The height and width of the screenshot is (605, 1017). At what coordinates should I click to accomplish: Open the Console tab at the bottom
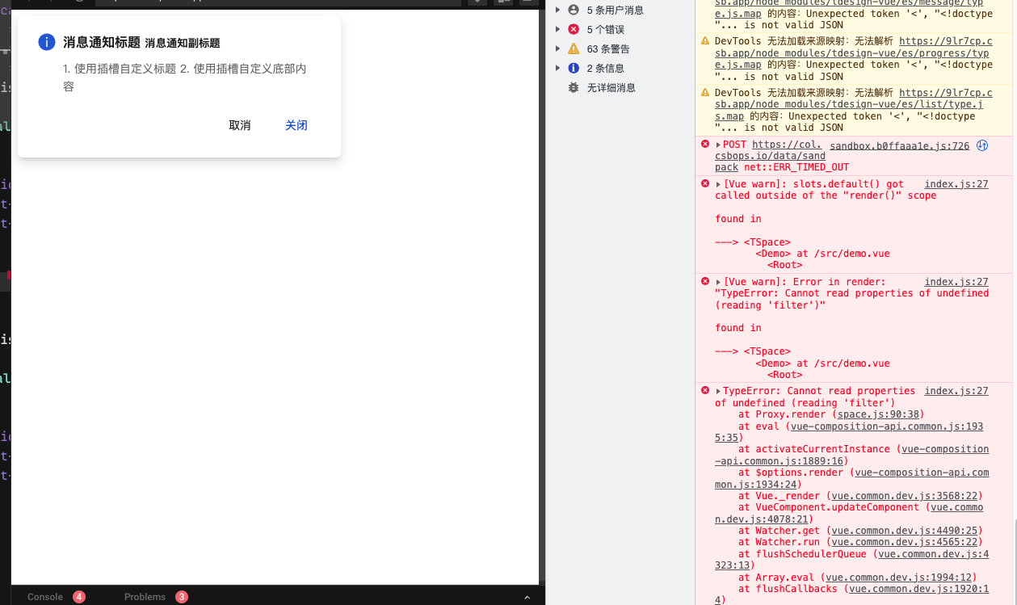click(x=45, y=597)
